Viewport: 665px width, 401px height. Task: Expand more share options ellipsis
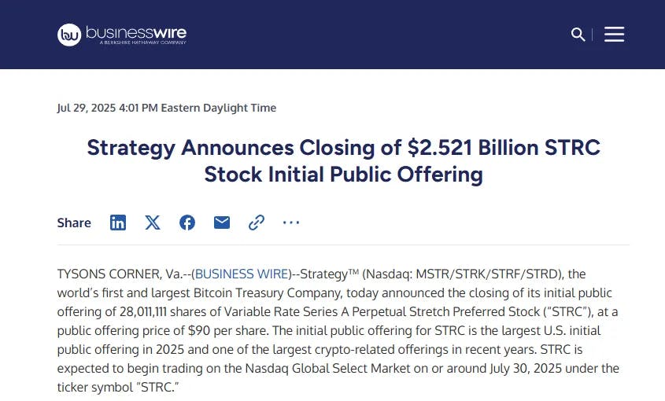[291, 222]
